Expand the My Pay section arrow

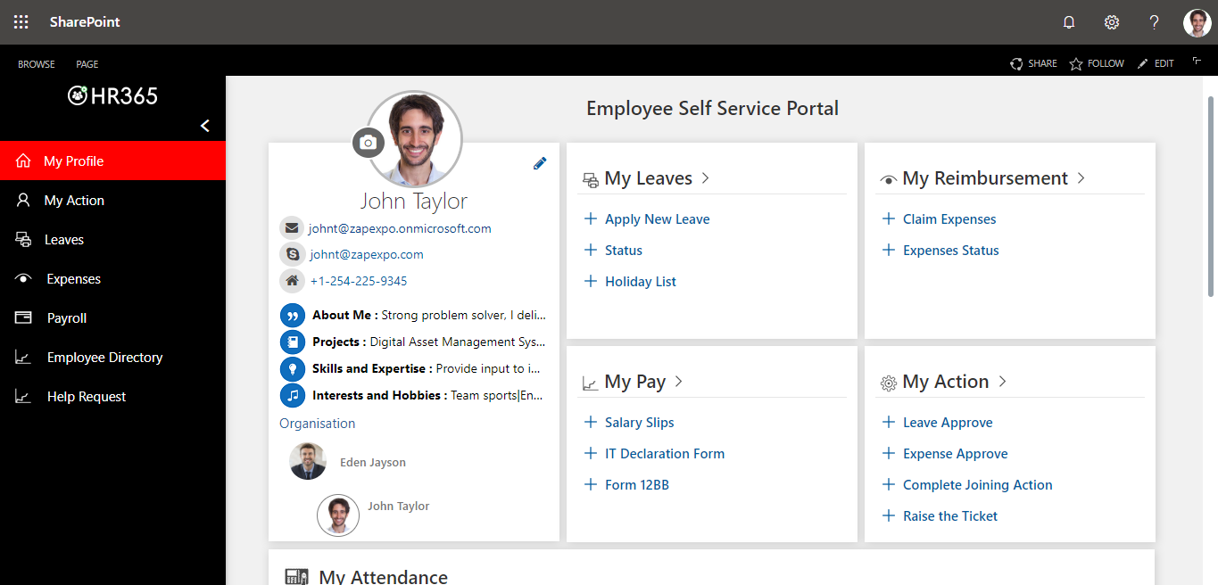(678, 382)
